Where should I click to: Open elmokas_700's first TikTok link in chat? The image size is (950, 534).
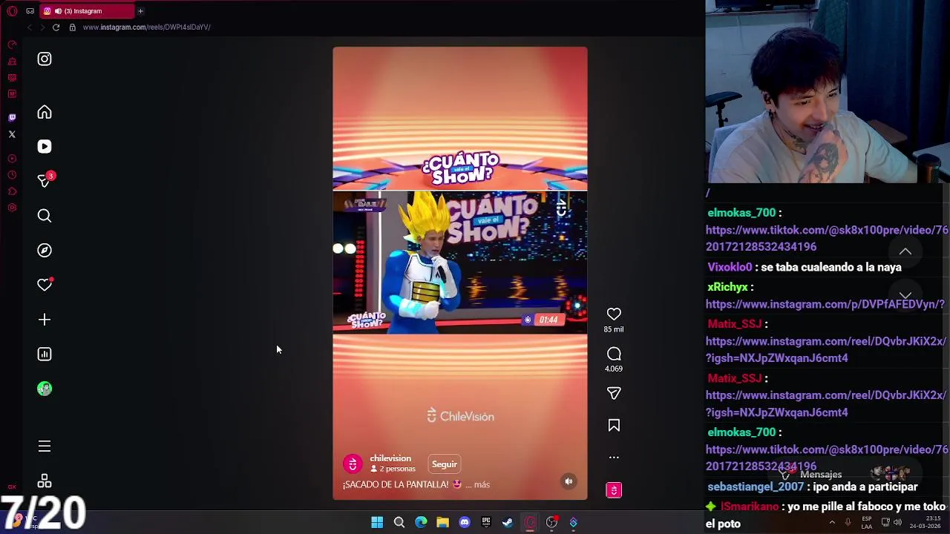coord(827,238)
